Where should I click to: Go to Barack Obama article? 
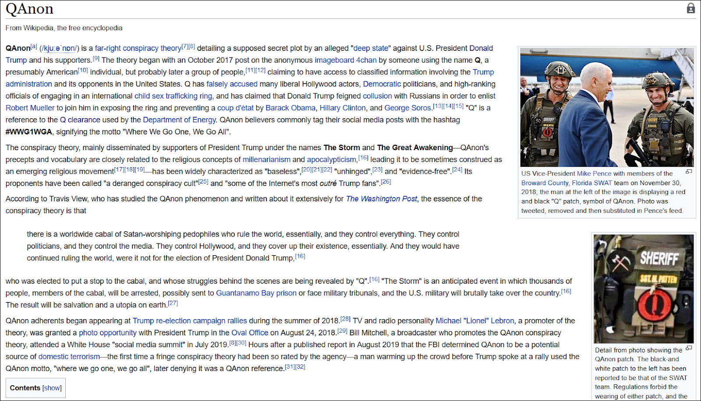(290, 108)
